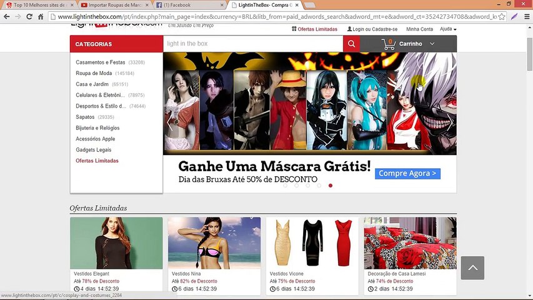The height and width of the screenshot is (300, 533).
Task: Select Gadgets Legais category
Action: click(94, 149)
